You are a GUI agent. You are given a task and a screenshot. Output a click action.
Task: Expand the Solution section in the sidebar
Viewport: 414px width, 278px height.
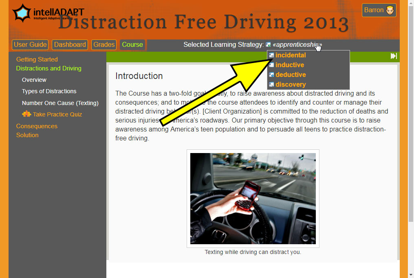[x=27, y=135]
